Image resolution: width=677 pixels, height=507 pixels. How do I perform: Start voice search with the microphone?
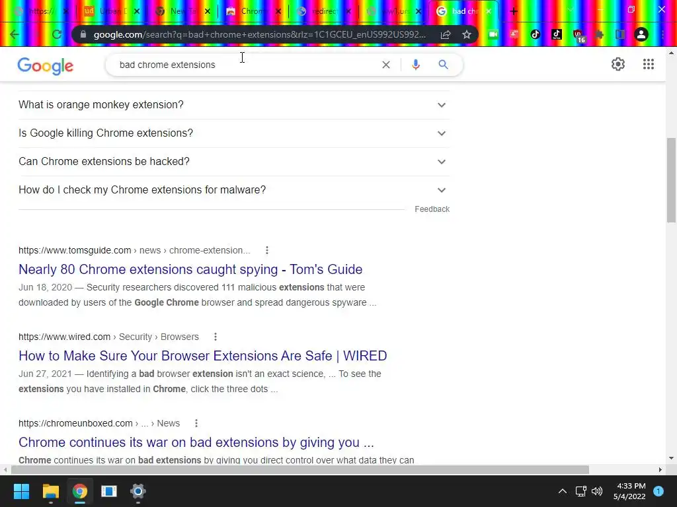416,65
